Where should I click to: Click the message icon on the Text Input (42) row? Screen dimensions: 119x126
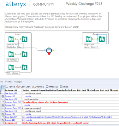coord(3,93)
